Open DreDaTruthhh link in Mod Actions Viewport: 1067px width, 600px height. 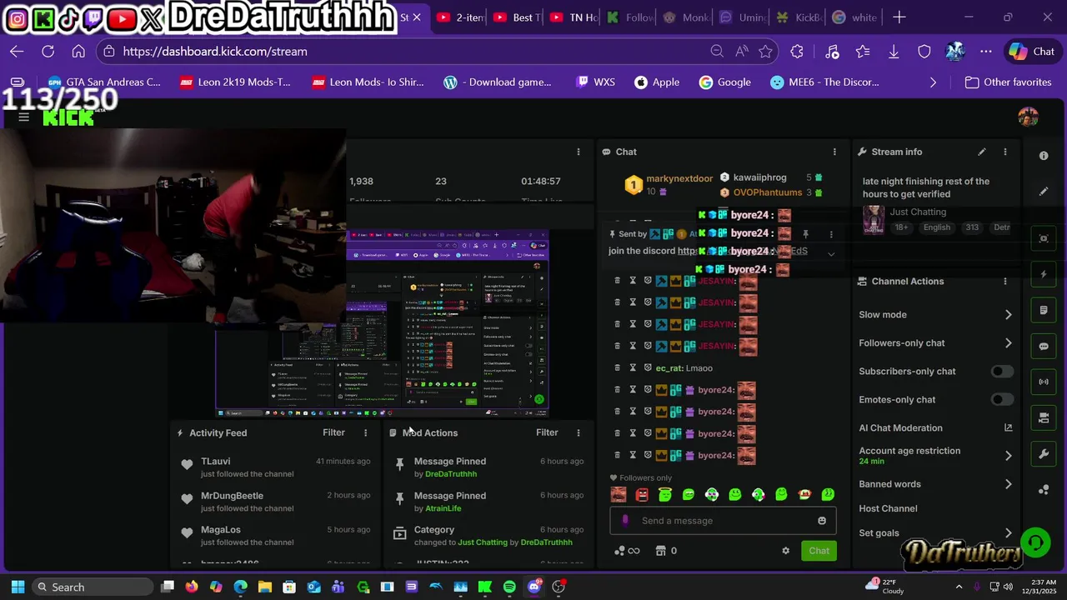tap(451, 474)
